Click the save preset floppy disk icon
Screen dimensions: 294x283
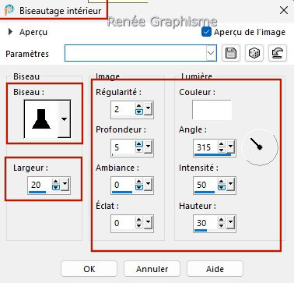231,53
